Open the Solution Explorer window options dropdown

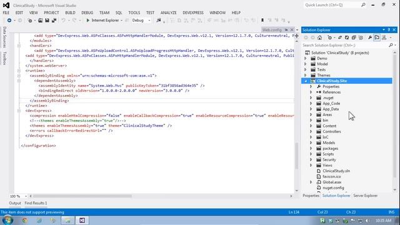point(384,30)
